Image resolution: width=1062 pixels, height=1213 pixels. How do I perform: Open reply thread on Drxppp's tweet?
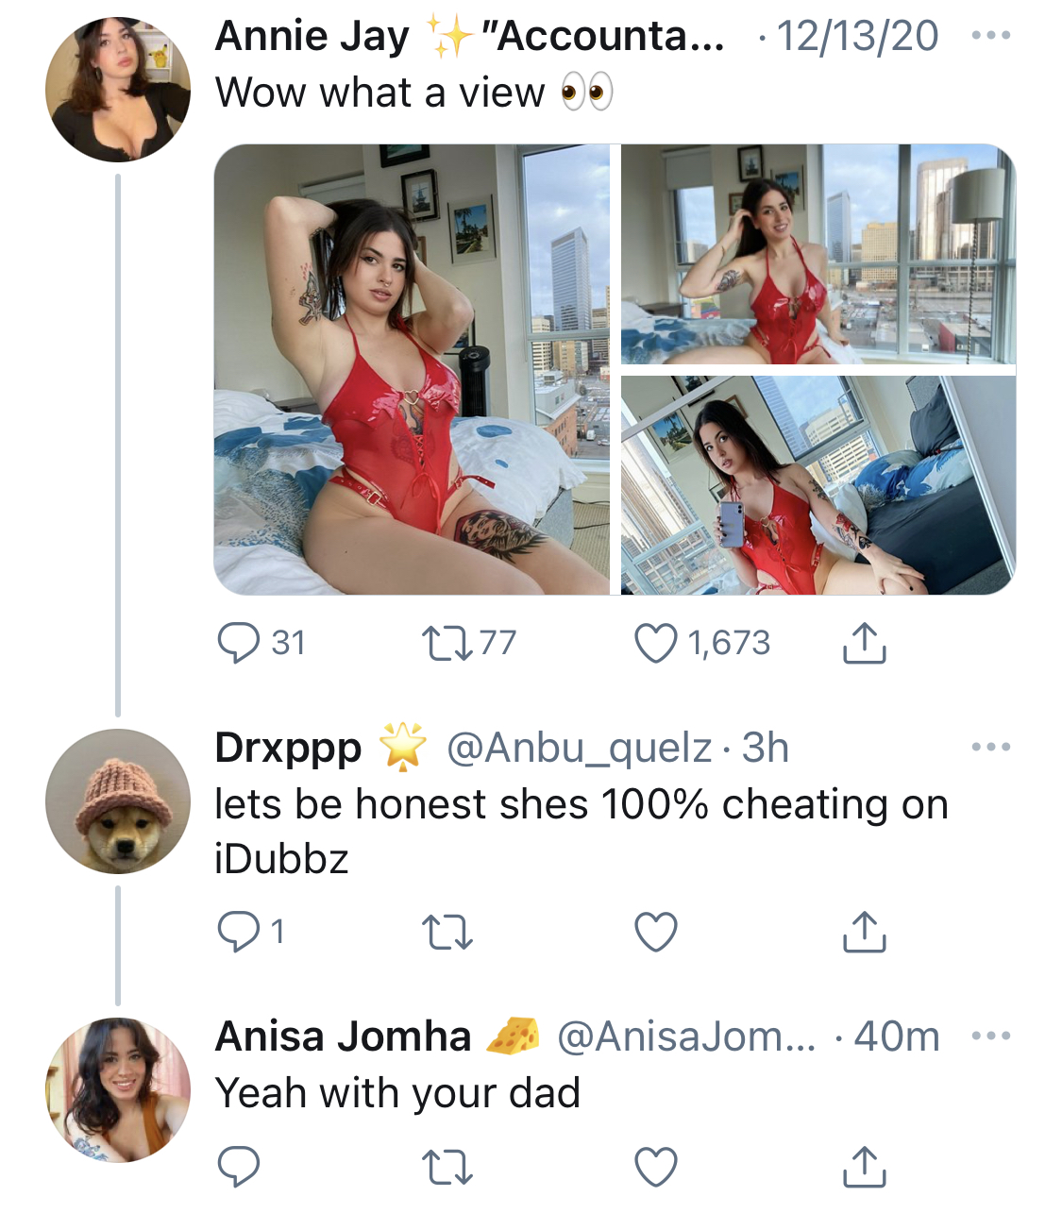coord(239,933)
